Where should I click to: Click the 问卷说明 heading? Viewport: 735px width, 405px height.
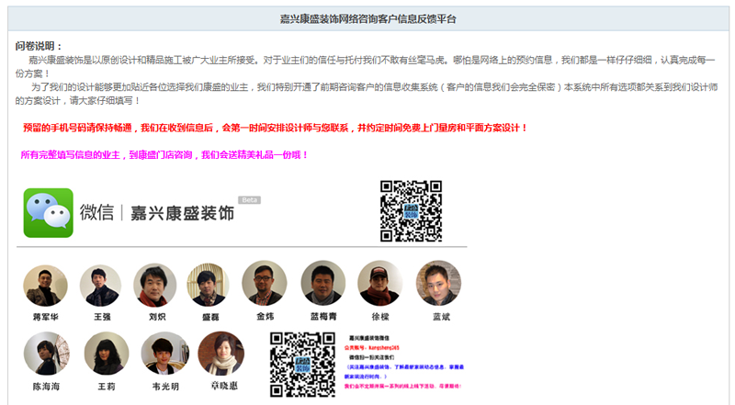[39, 46]
